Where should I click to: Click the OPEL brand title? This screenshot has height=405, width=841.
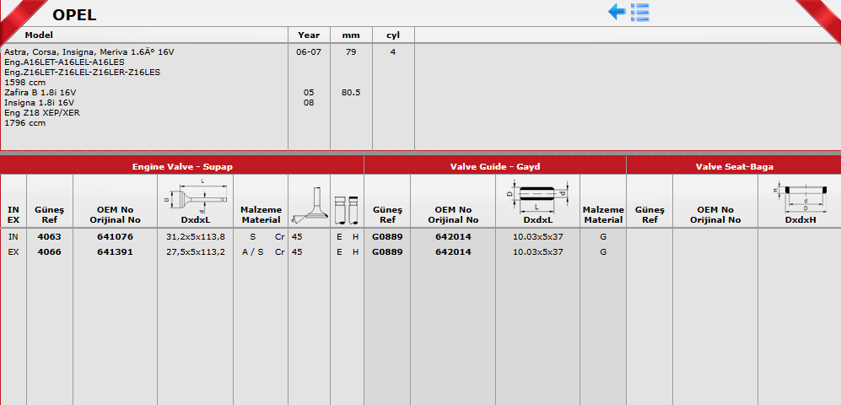[x=74, y=14]
